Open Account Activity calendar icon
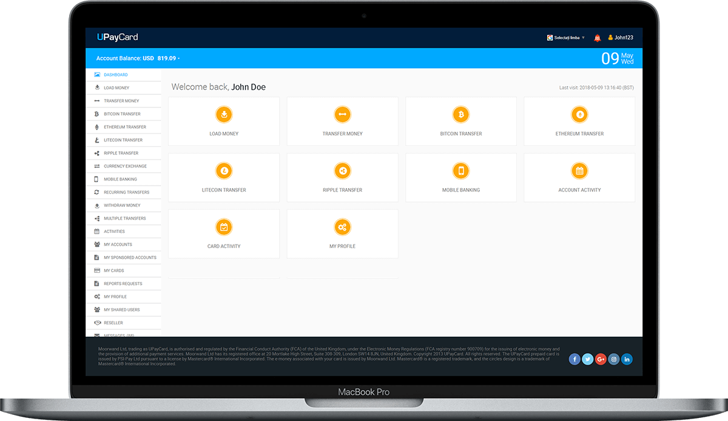This screenshot has height=421, width=728. (579, 170)
